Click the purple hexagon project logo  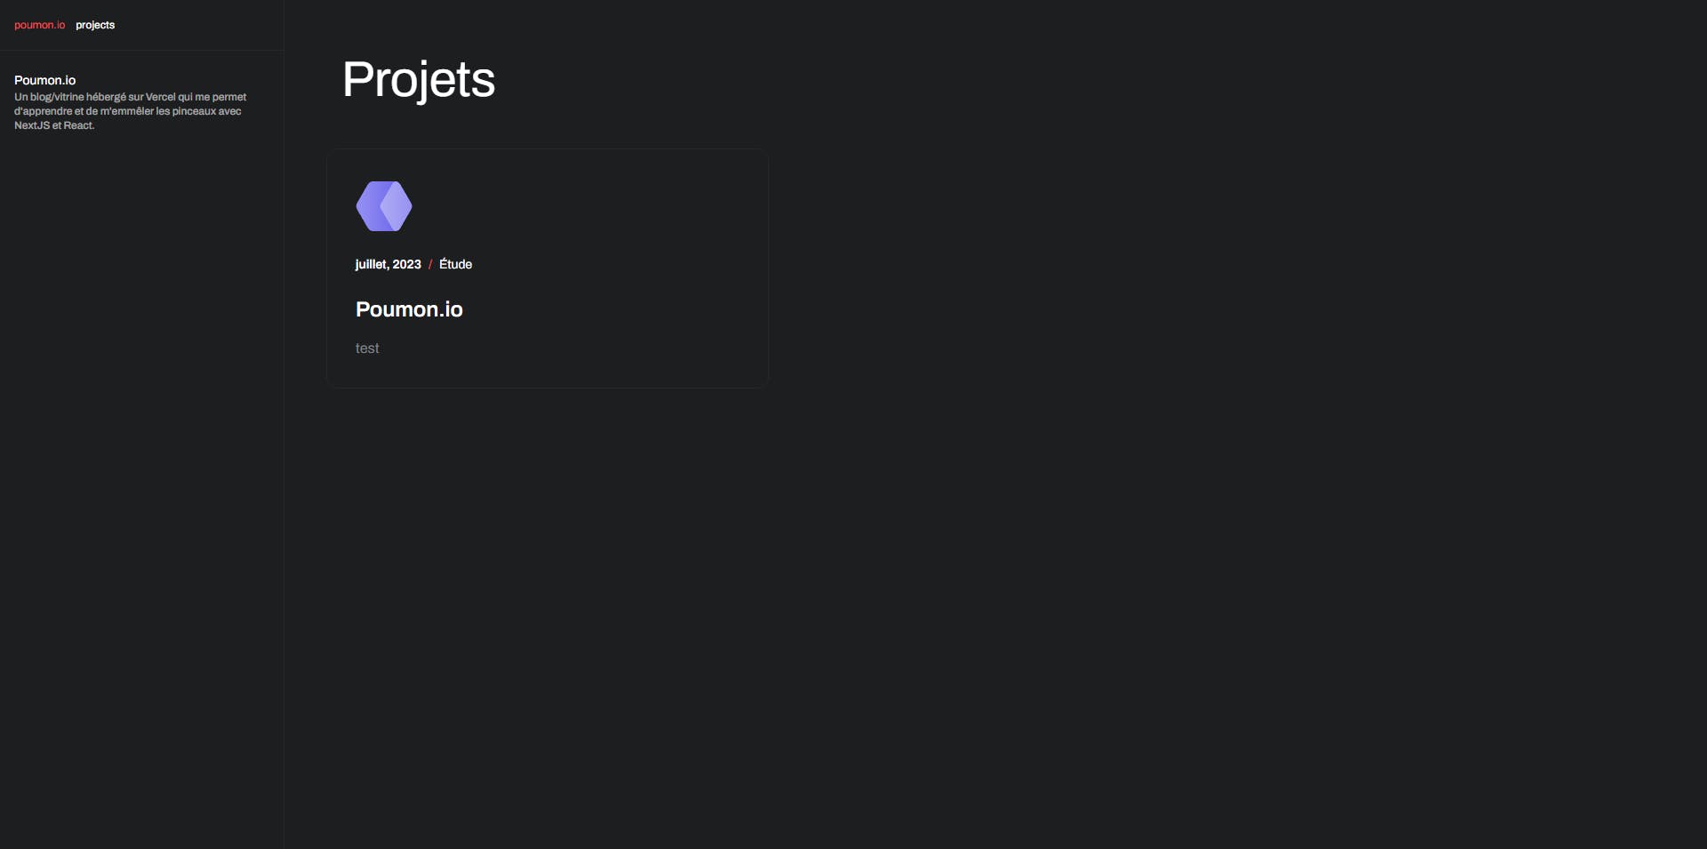384,206
